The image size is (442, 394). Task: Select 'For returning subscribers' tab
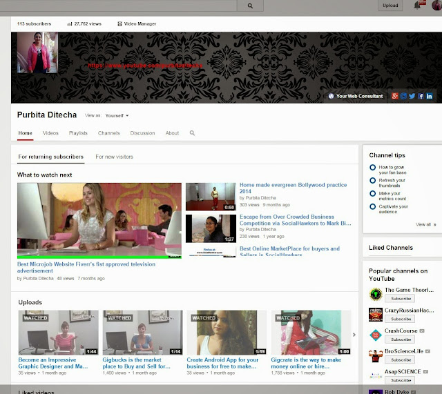point(50,157)
